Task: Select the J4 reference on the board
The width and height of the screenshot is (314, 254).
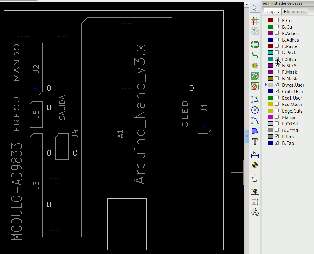Action: coord(75,133)
